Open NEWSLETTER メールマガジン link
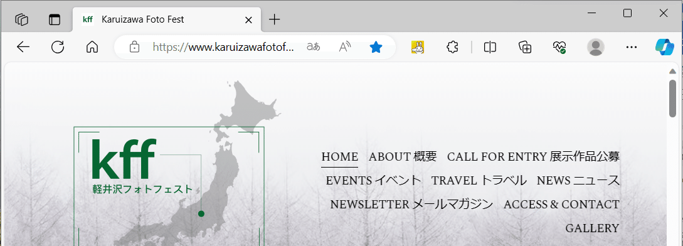Screen dimensions: 683x246 click(411, 205)
